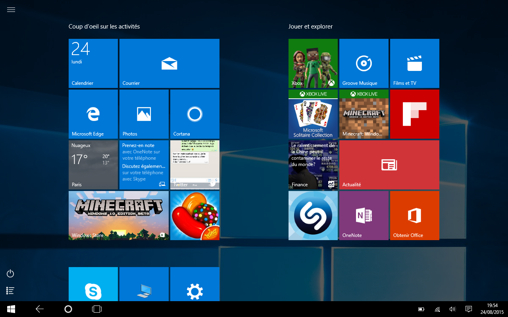The width and height of the screenshot is (508, 317).
Task: Launch Microsoft Solitaire Collection tile
Action: pos(313,114)
